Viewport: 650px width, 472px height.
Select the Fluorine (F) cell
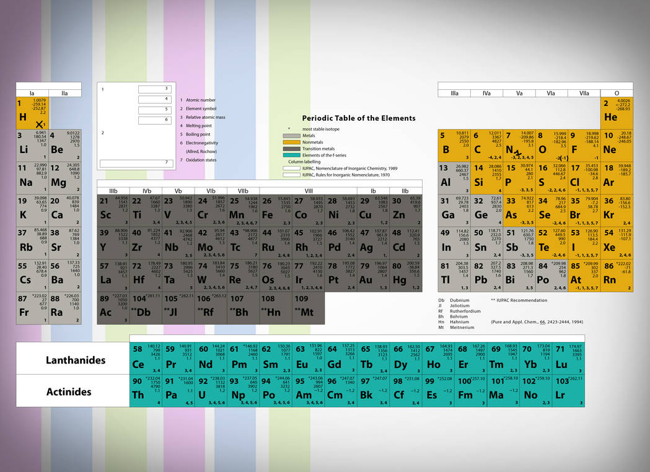584,146
